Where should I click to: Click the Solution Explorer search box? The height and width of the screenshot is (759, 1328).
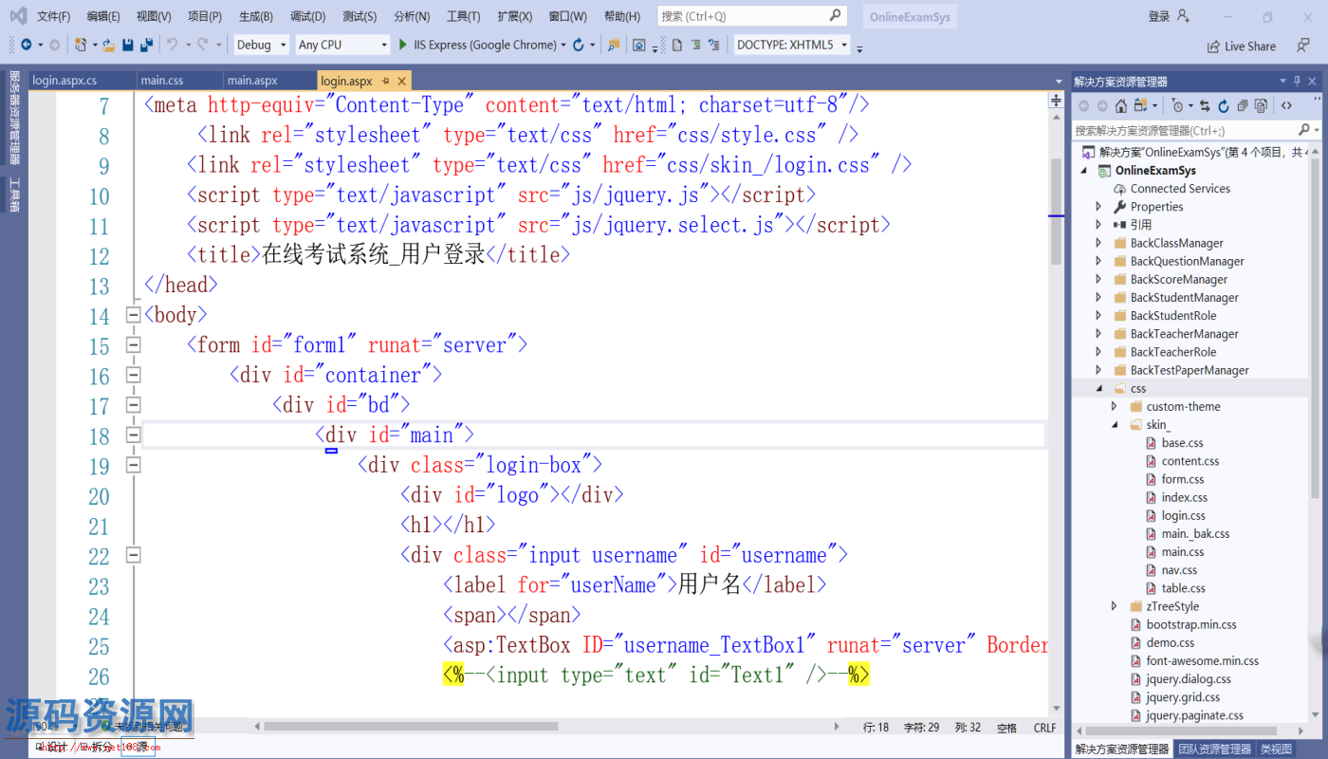tap(1184, 130)
